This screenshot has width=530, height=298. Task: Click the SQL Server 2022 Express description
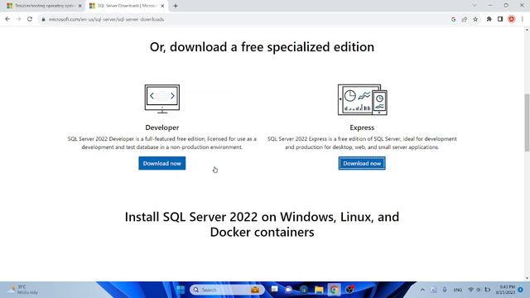[362, 143]
